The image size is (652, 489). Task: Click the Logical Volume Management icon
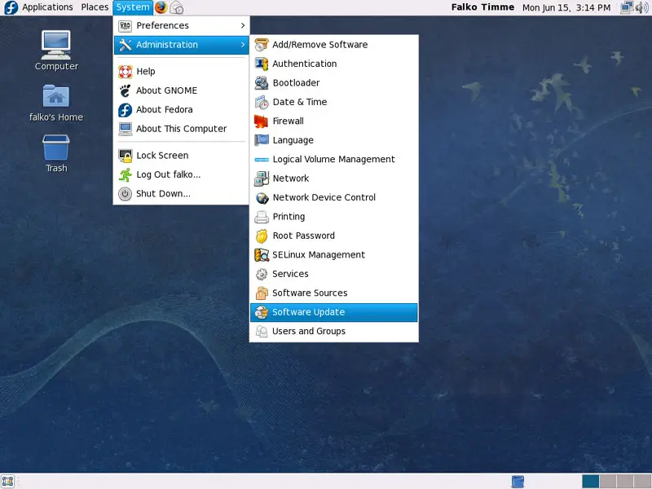coord(262,159)
